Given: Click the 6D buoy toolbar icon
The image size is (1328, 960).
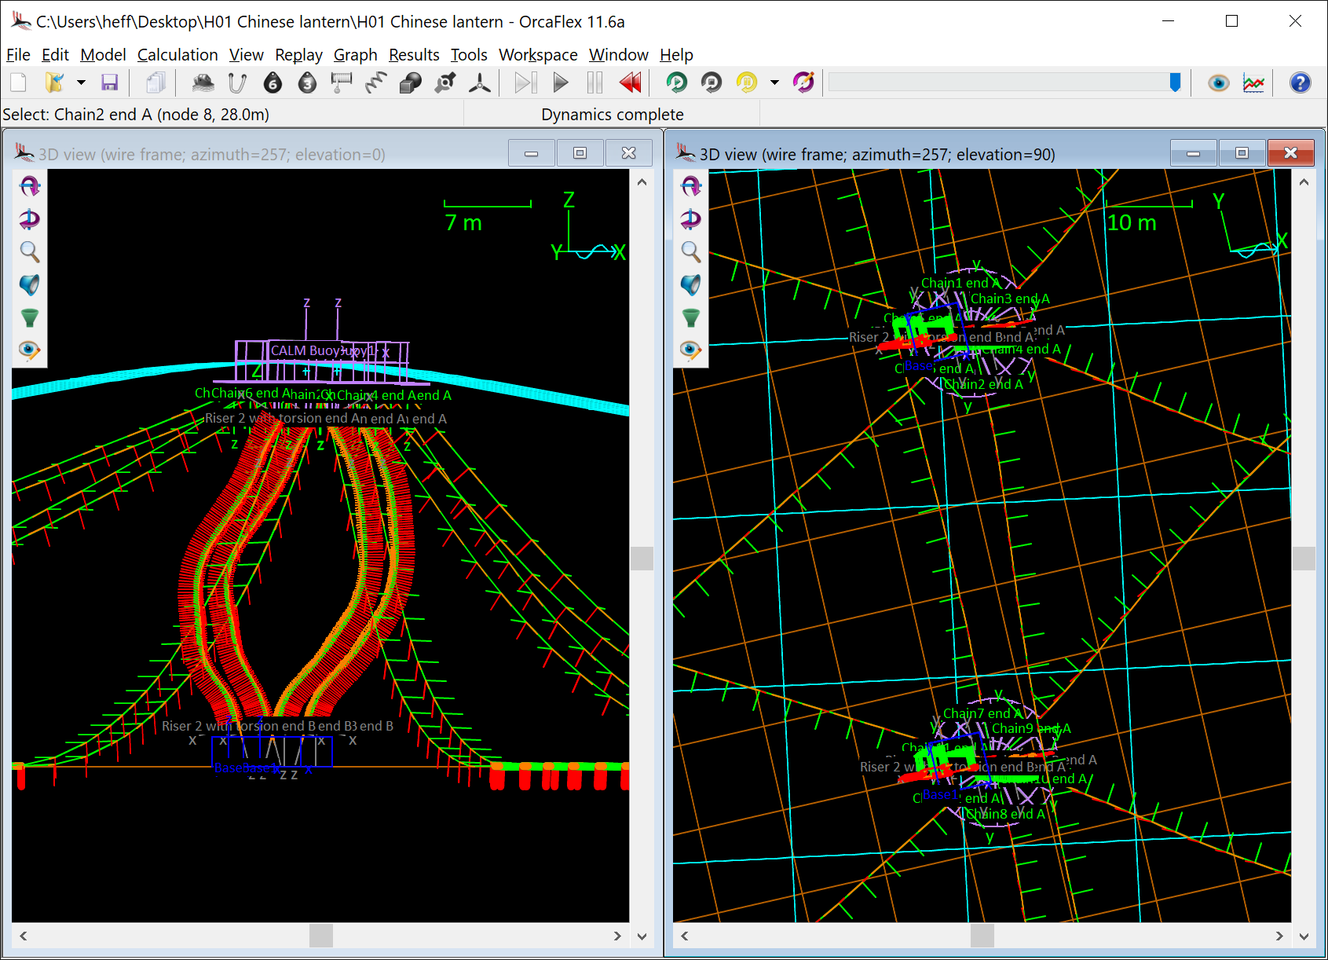Looking at the screenshot, I should (273, 82).
